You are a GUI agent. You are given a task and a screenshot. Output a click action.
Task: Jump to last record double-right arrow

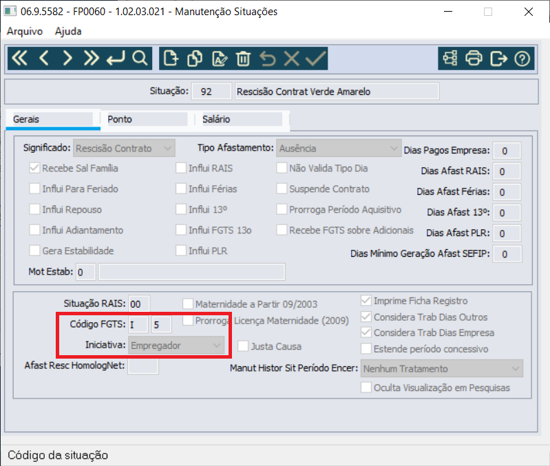click(91, 59)
